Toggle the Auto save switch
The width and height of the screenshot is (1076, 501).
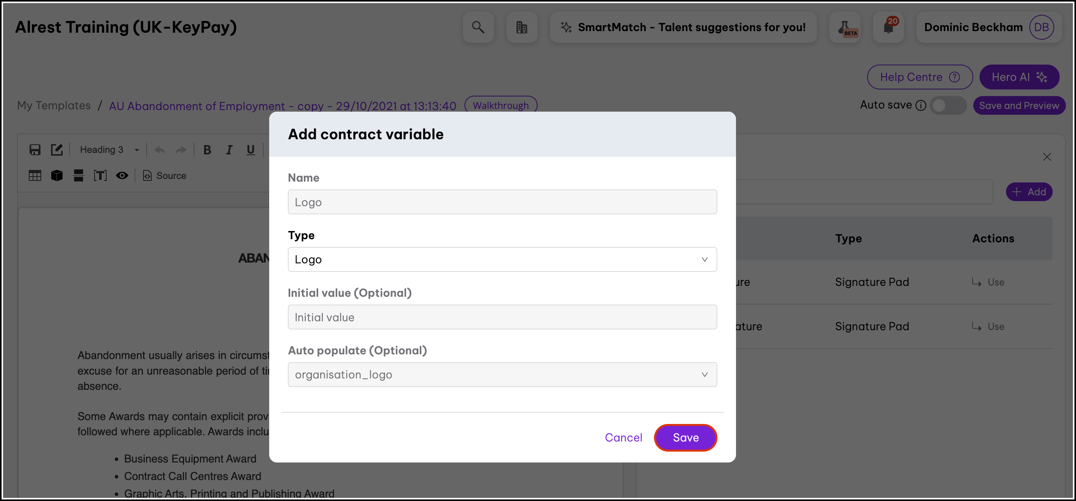948,106
